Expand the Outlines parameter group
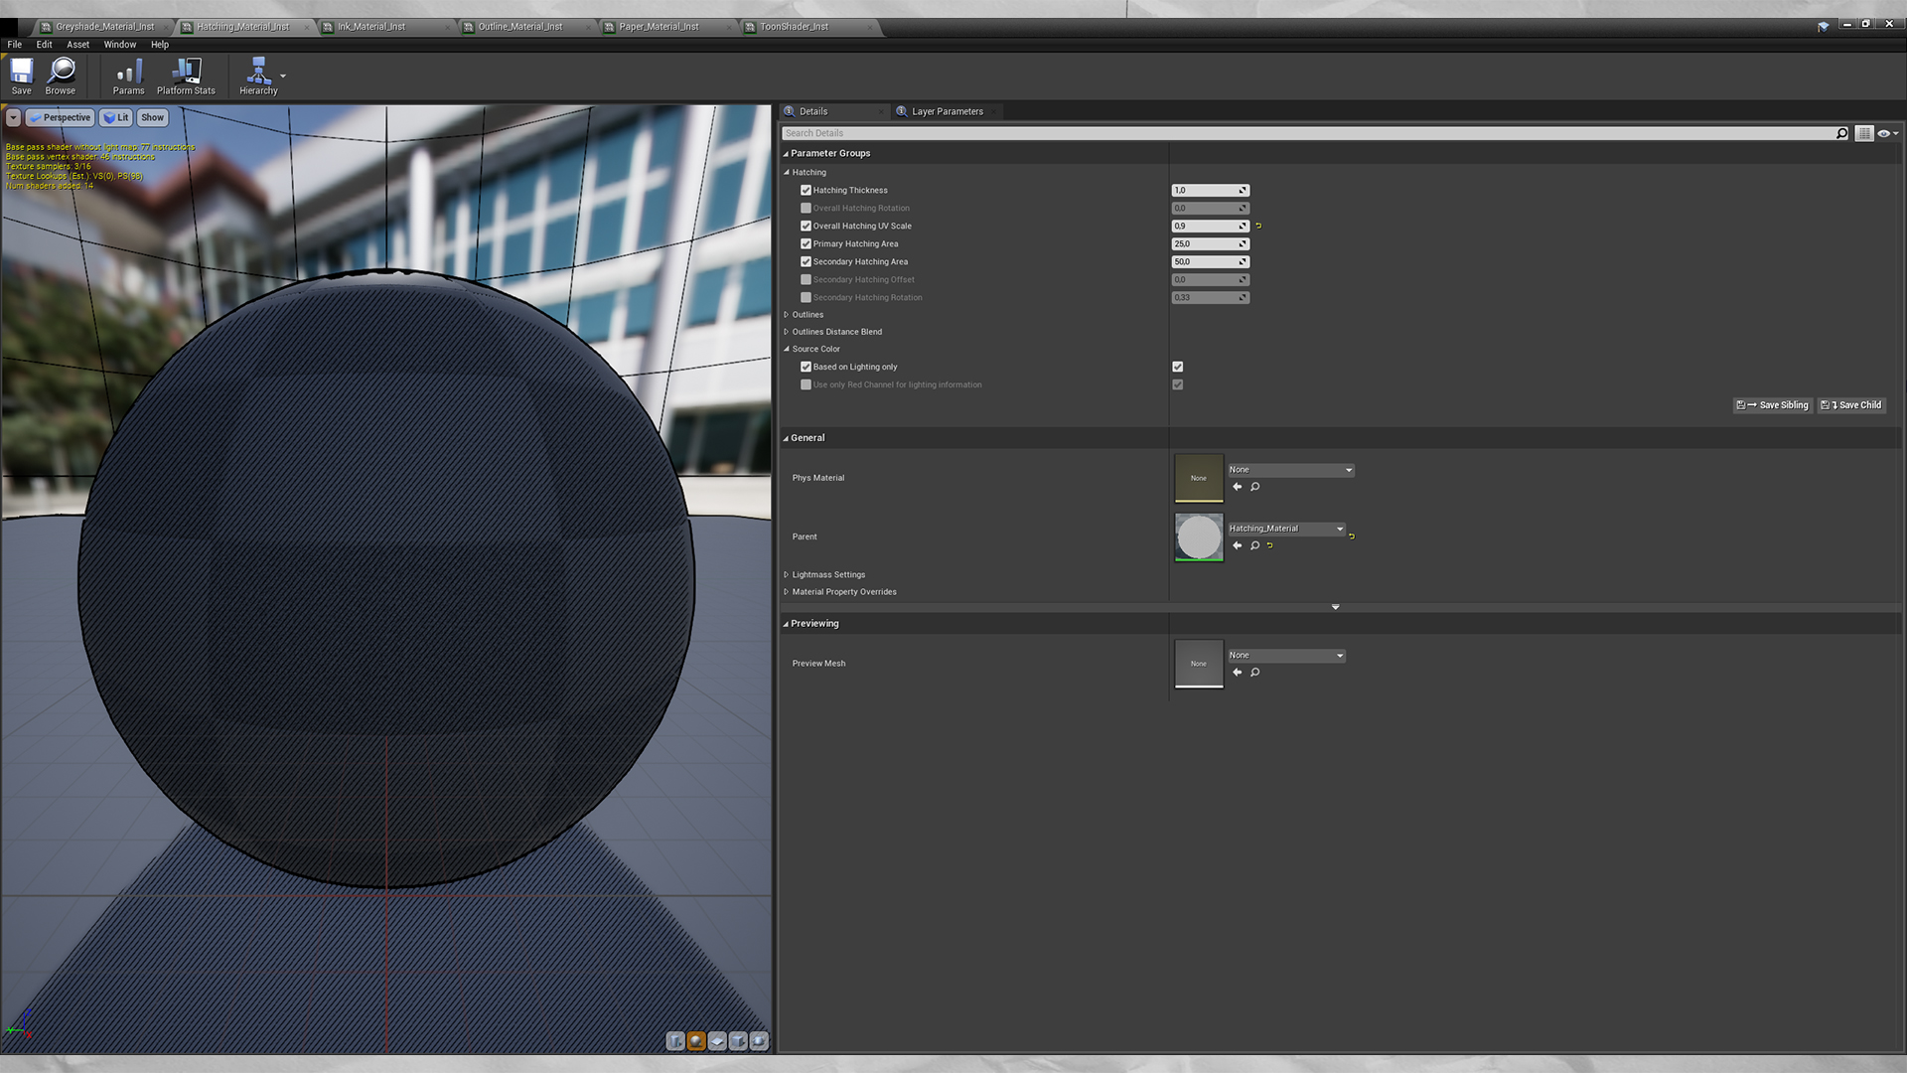The image size is (1907, 1073). [787, 315]
